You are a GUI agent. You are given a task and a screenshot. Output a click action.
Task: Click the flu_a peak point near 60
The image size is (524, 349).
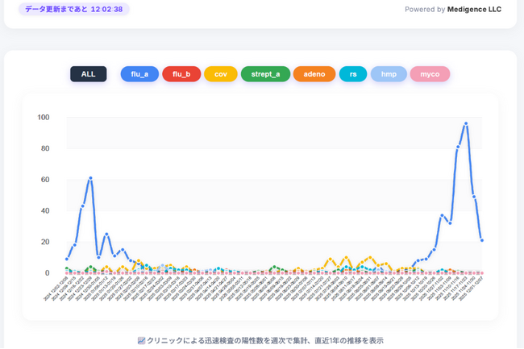[90, 178]
